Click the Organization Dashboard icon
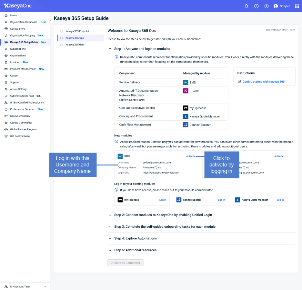The height and width of the screenshot is (290, 302). click(x=6, y=22)
